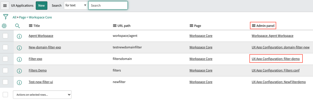Click 'Page = Workspace Core' breadcrumb filter

pos(35,17)
